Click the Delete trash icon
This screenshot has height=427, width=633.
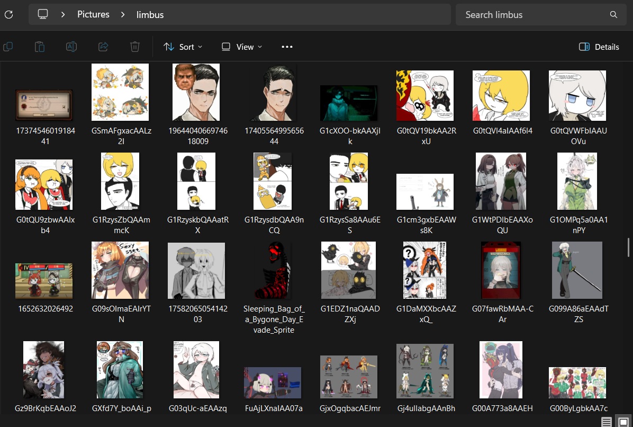pyautogui.click(x=135, y=47)
